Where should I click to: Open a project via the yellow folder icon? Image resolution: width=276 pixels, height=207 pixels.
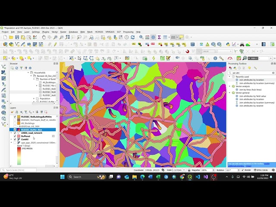pos(11,38)
